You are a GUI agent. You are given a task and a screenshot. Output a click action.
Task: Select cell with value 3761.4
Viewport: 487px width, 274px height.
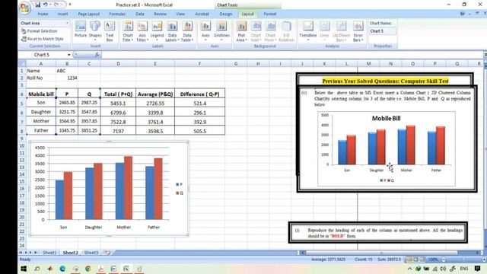[155, 122]
